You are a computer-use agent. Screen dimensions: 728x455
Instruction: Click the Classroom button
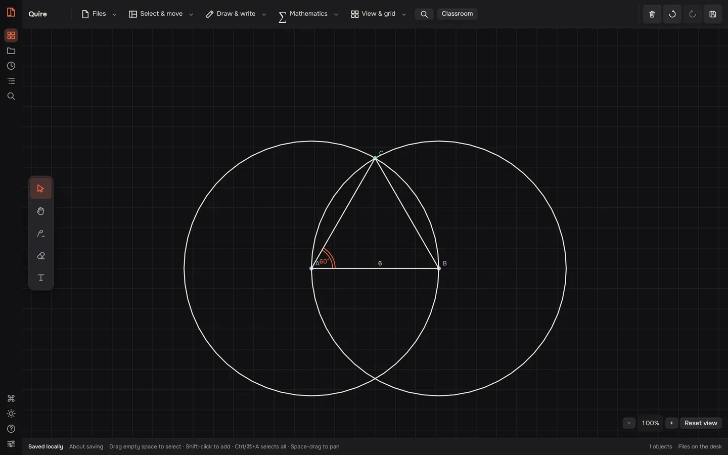tap(458, 14)
